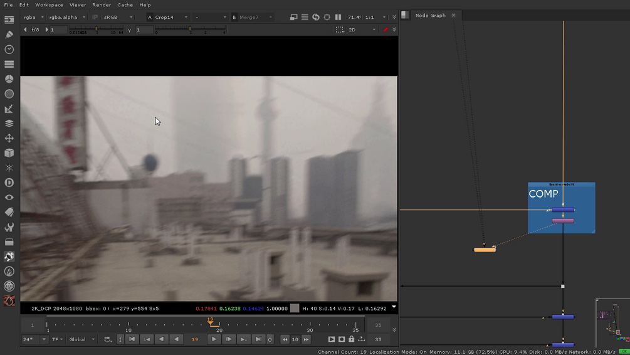The height and width of the screenshot is (355, 630).
Task: Open the rgba.alpha channel dropdown
Action: (66, 18)
